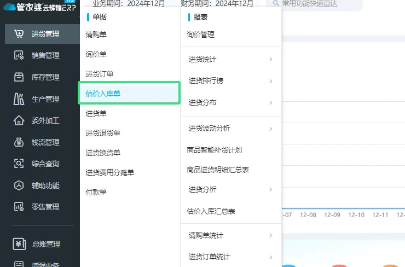Screen dimensions: 405x267
Task: Select the 库存管理 box icon
Action: 19,77
